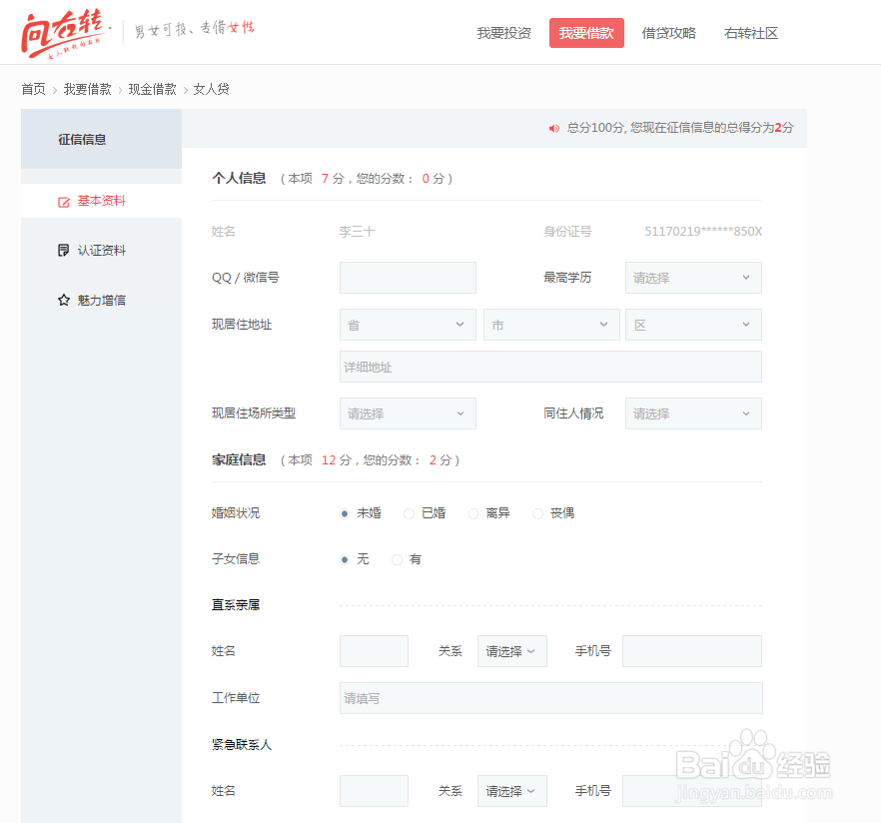Open the 市 city selector
881x823 pixels.
[x=551, y=324]
